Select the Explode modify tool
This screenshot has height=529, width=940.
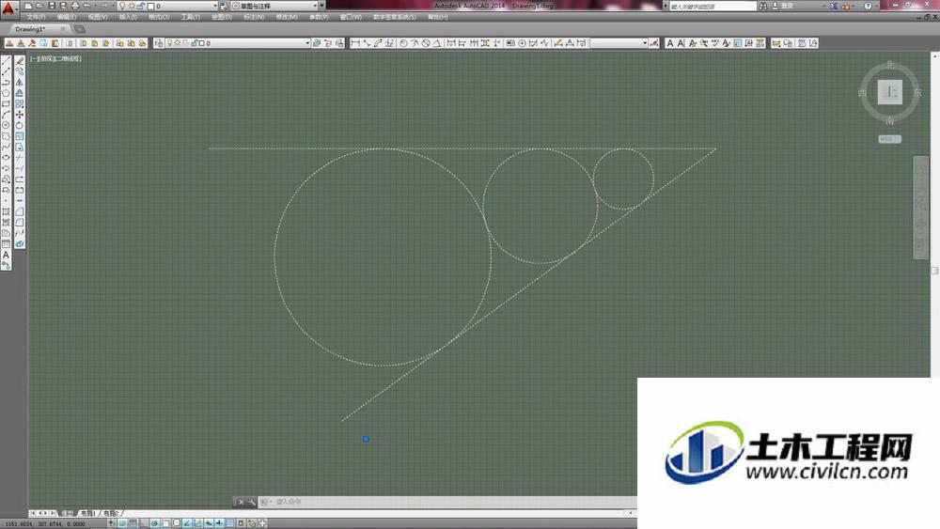20,244
